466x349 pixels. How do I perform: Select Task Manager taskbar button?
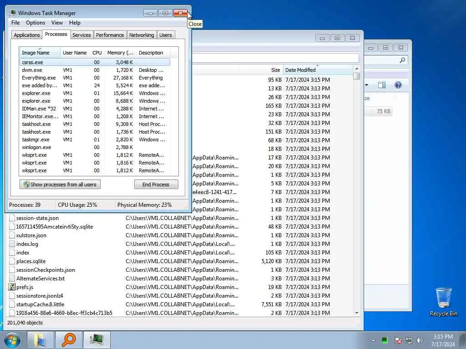click(97, 340)
